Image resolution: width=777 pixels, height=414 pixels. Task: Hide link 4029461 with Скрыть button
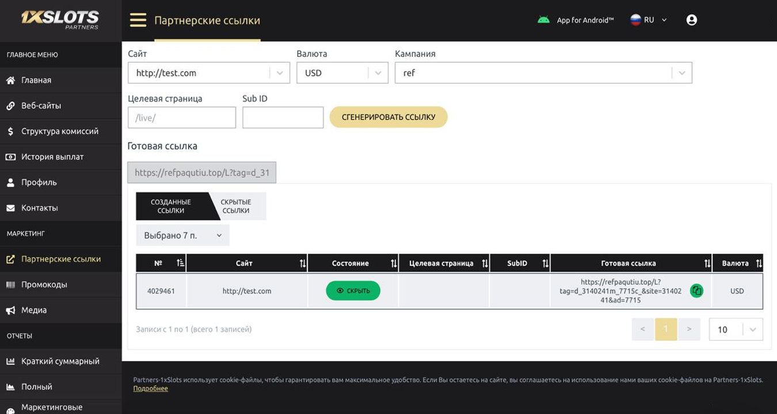[x=353, y=290]
